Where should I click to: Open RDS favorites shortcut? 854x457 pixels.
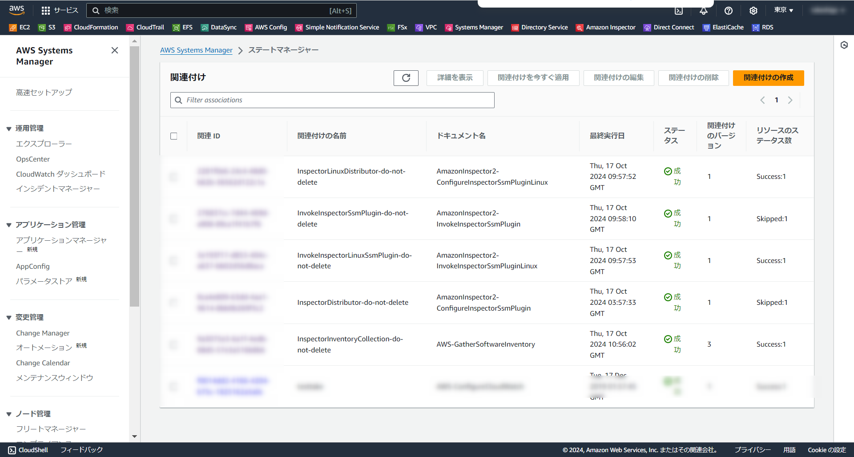click(763, 28)
